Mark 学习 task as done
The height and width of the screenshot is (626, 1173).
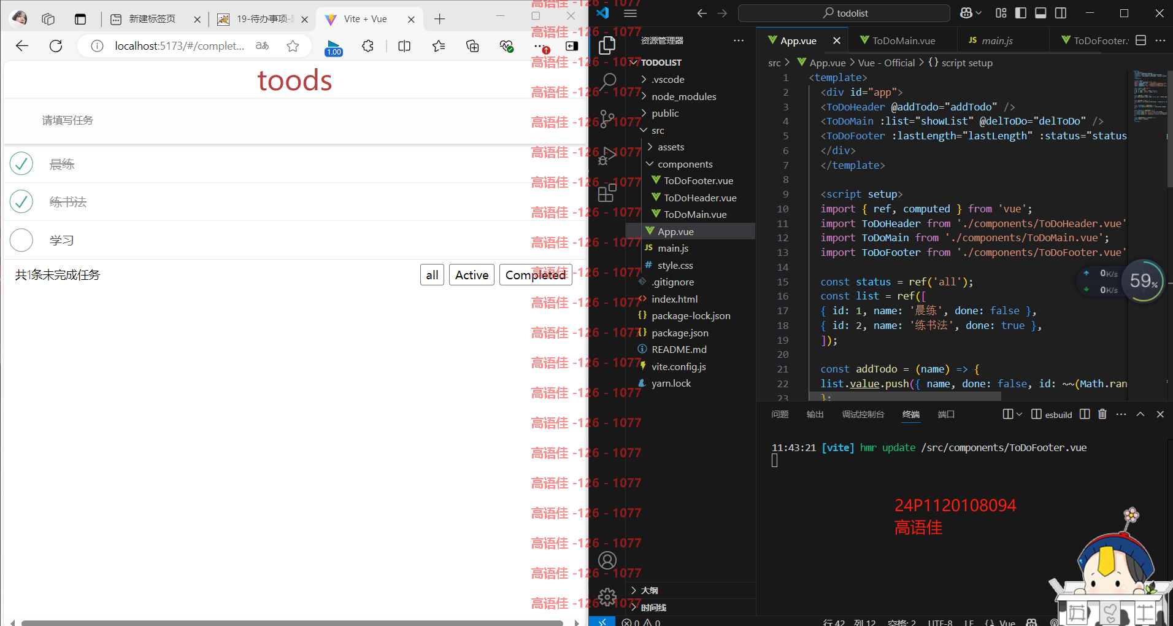click(21, 240)
